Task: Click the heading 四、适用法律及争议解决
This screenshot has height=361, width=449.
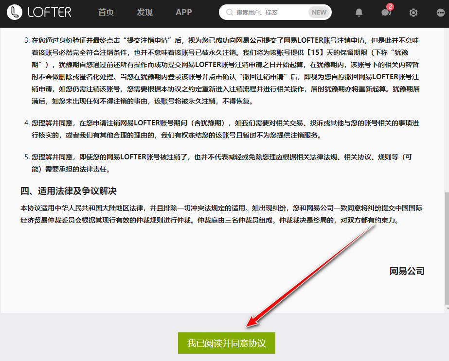Action: click(x=69, y=191)
